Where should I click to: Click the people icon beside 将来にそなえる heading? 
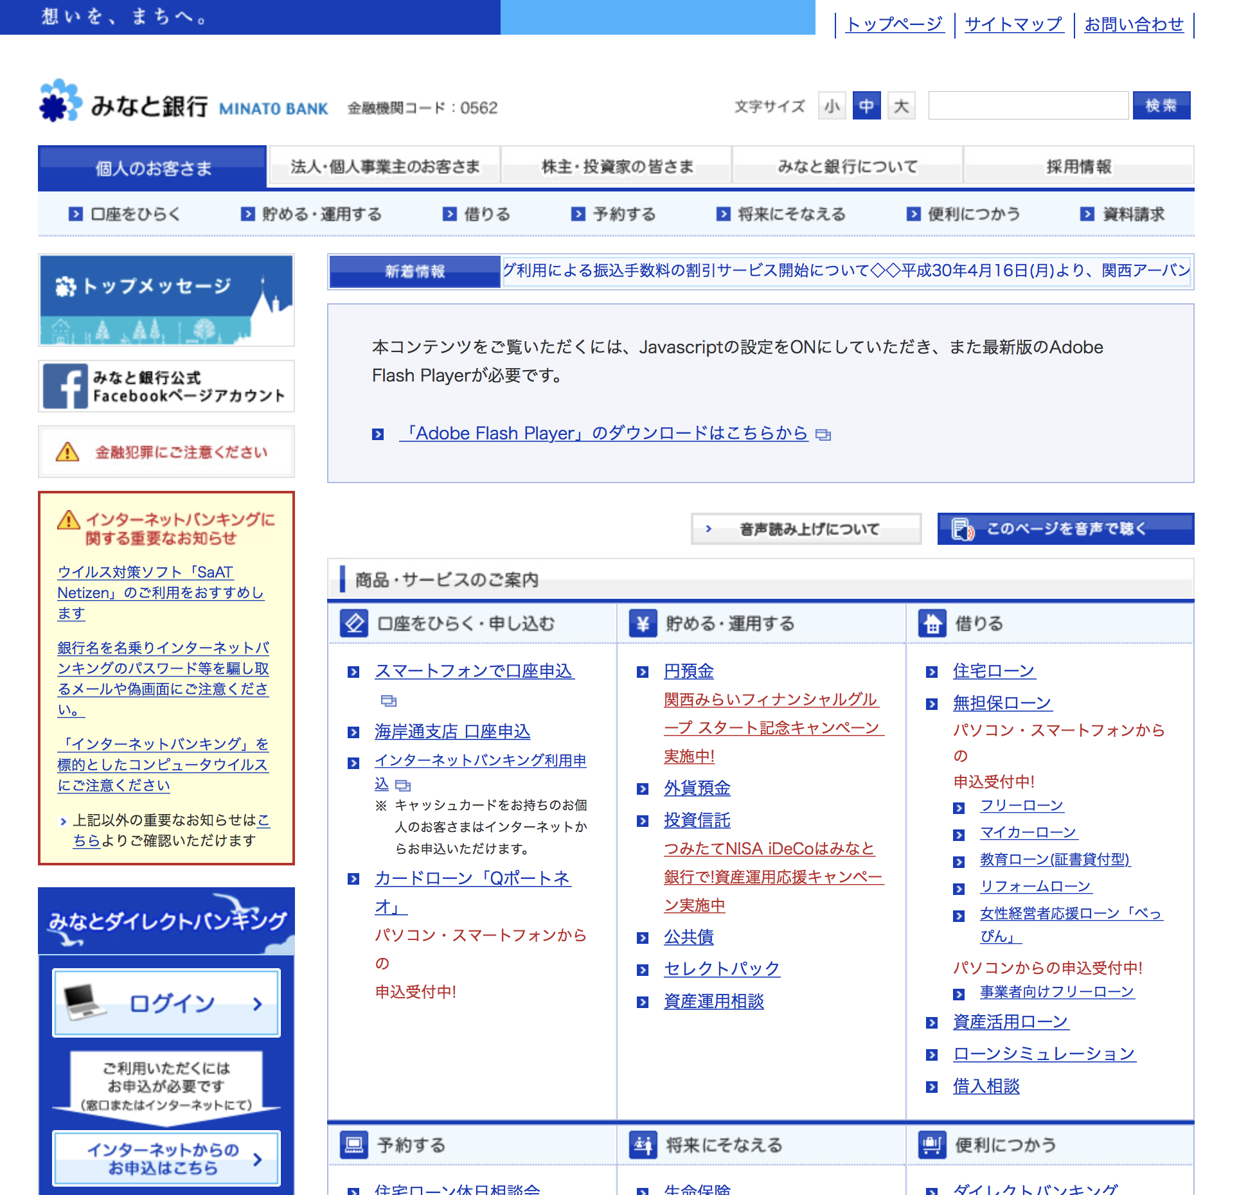[x=643, y=1145]
